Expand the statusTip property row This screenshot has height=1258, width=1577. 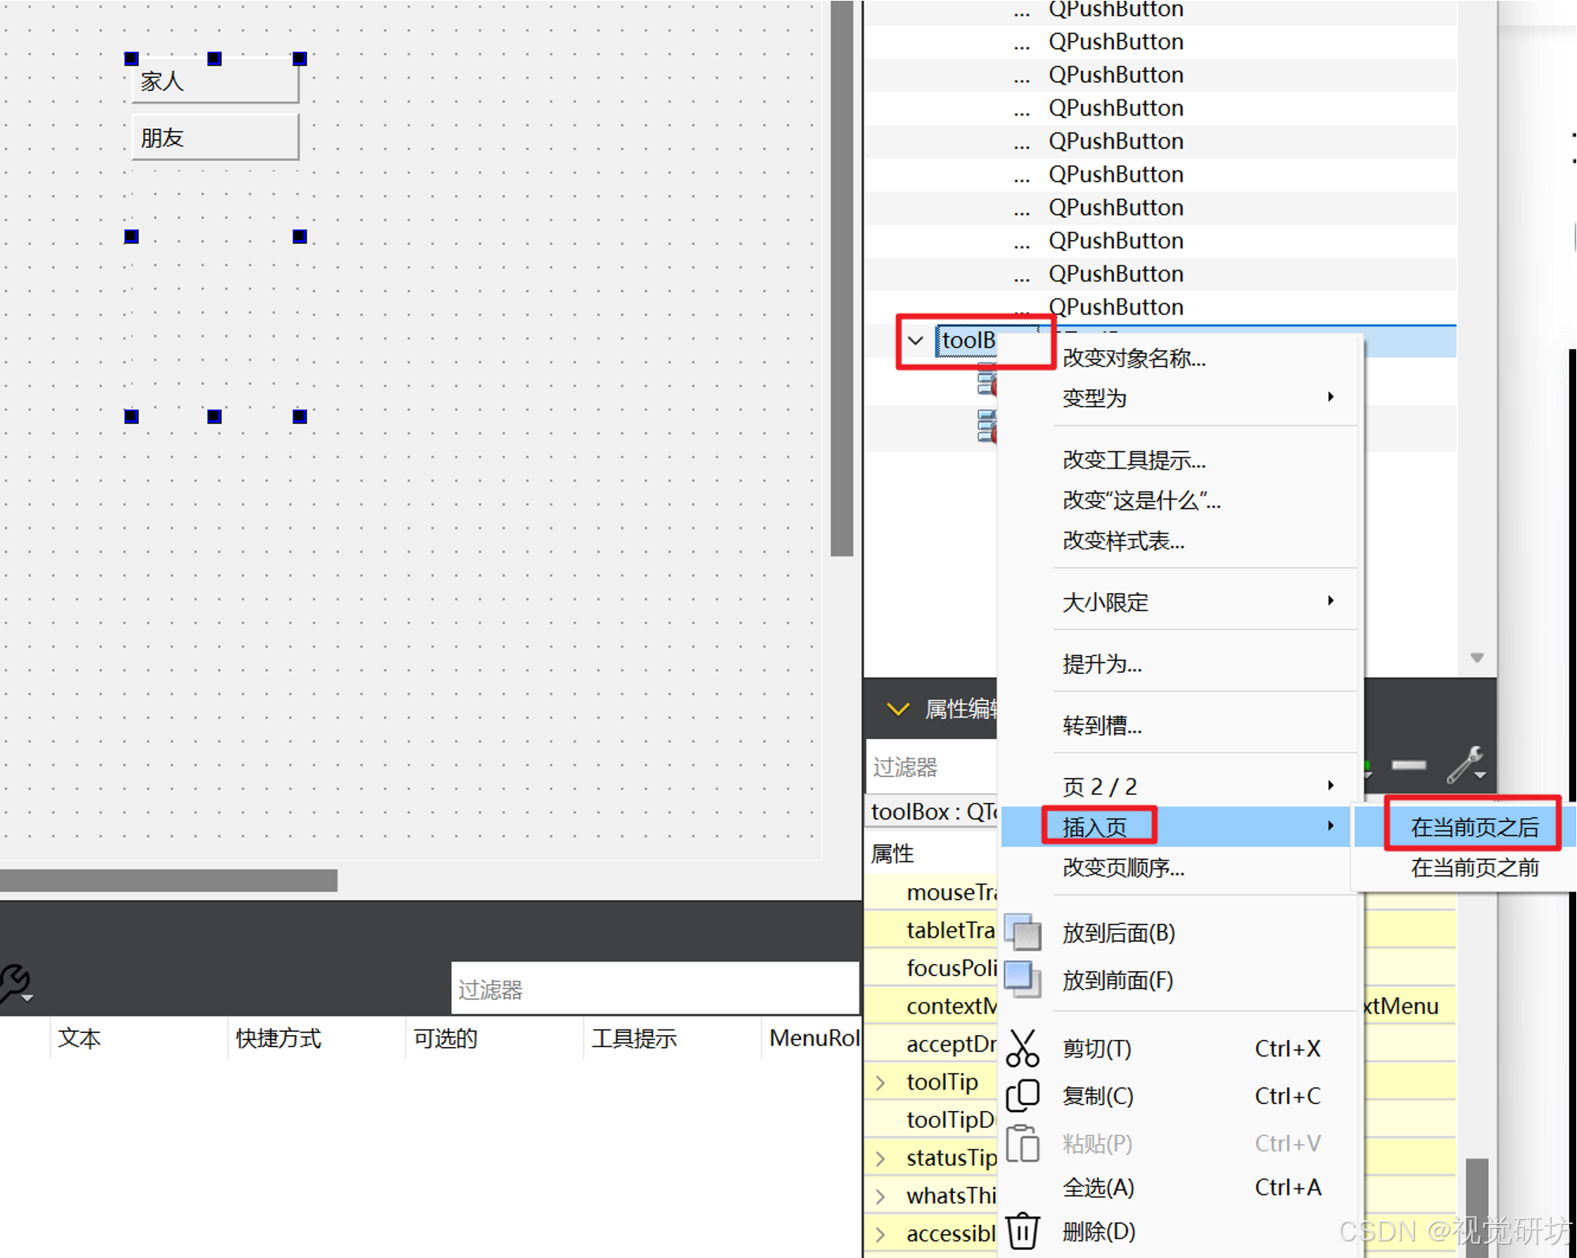(880, 1158)
